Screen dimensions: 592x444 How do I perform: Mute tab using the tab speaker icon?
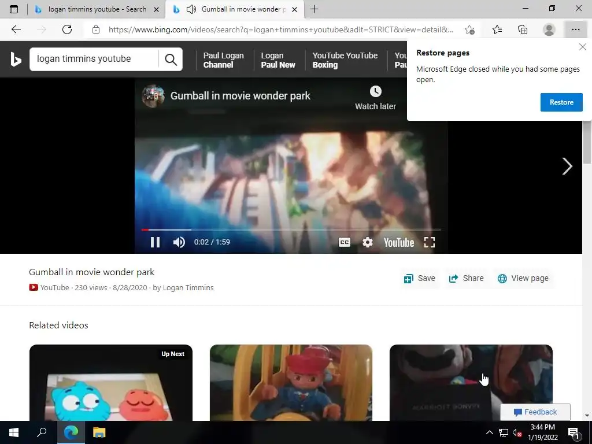191,9
